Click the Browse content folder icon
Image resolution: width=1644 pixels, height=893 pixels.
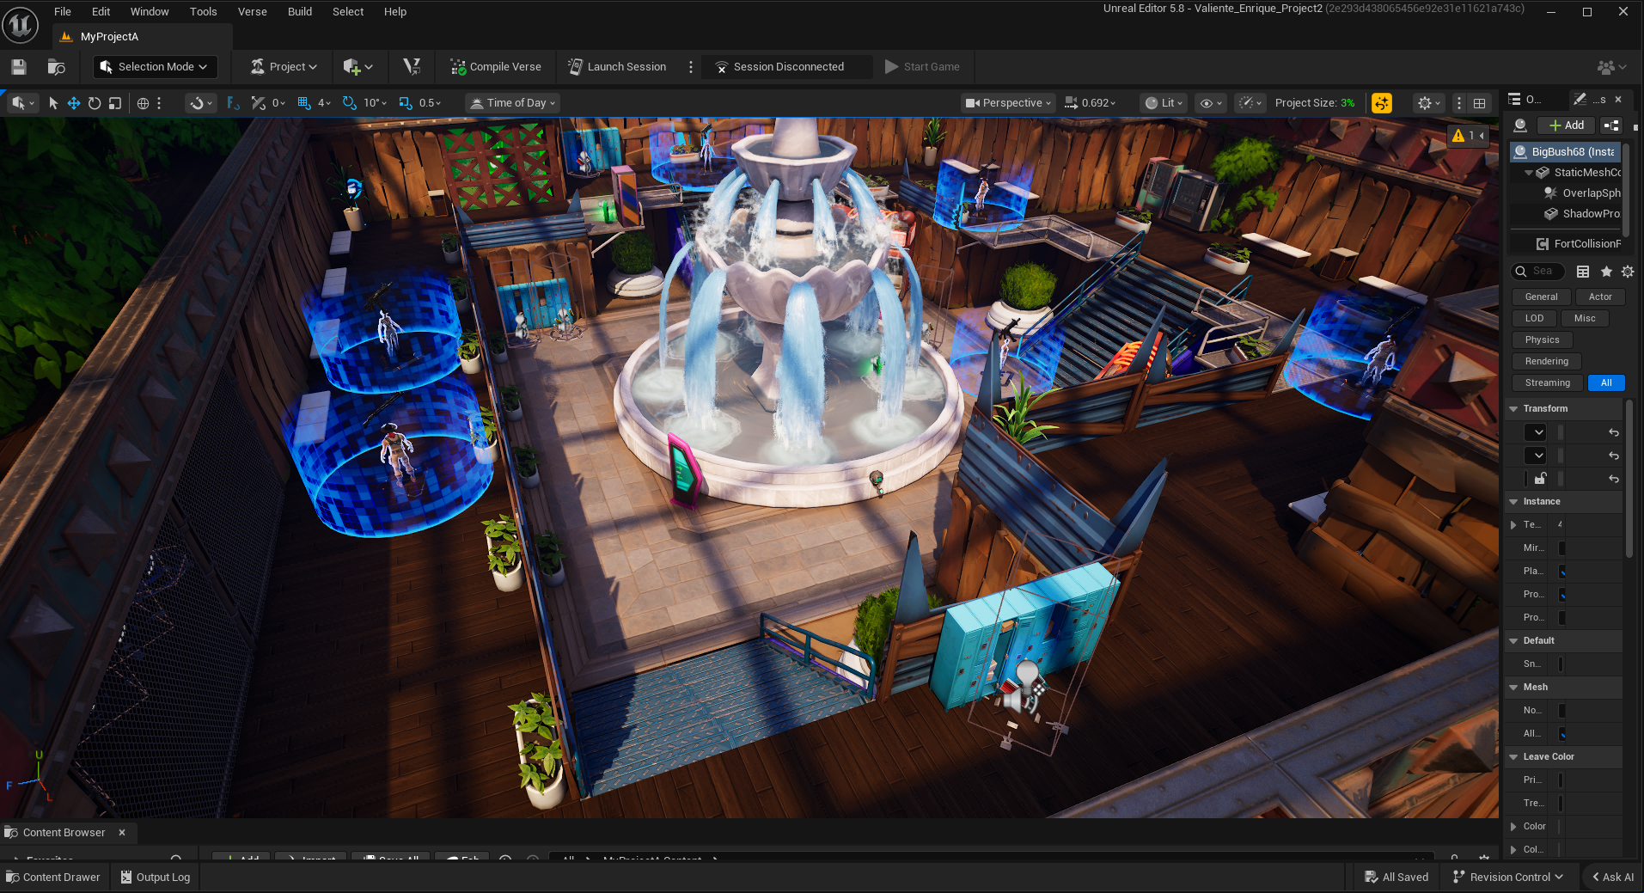tap(57, 67)
